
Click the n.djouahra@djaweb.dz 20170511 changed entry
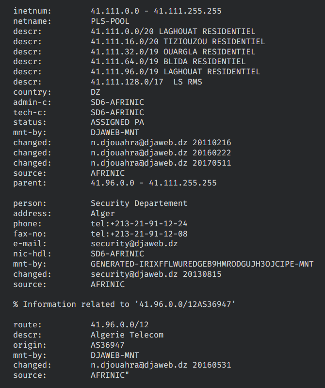(x=161, y=163)
